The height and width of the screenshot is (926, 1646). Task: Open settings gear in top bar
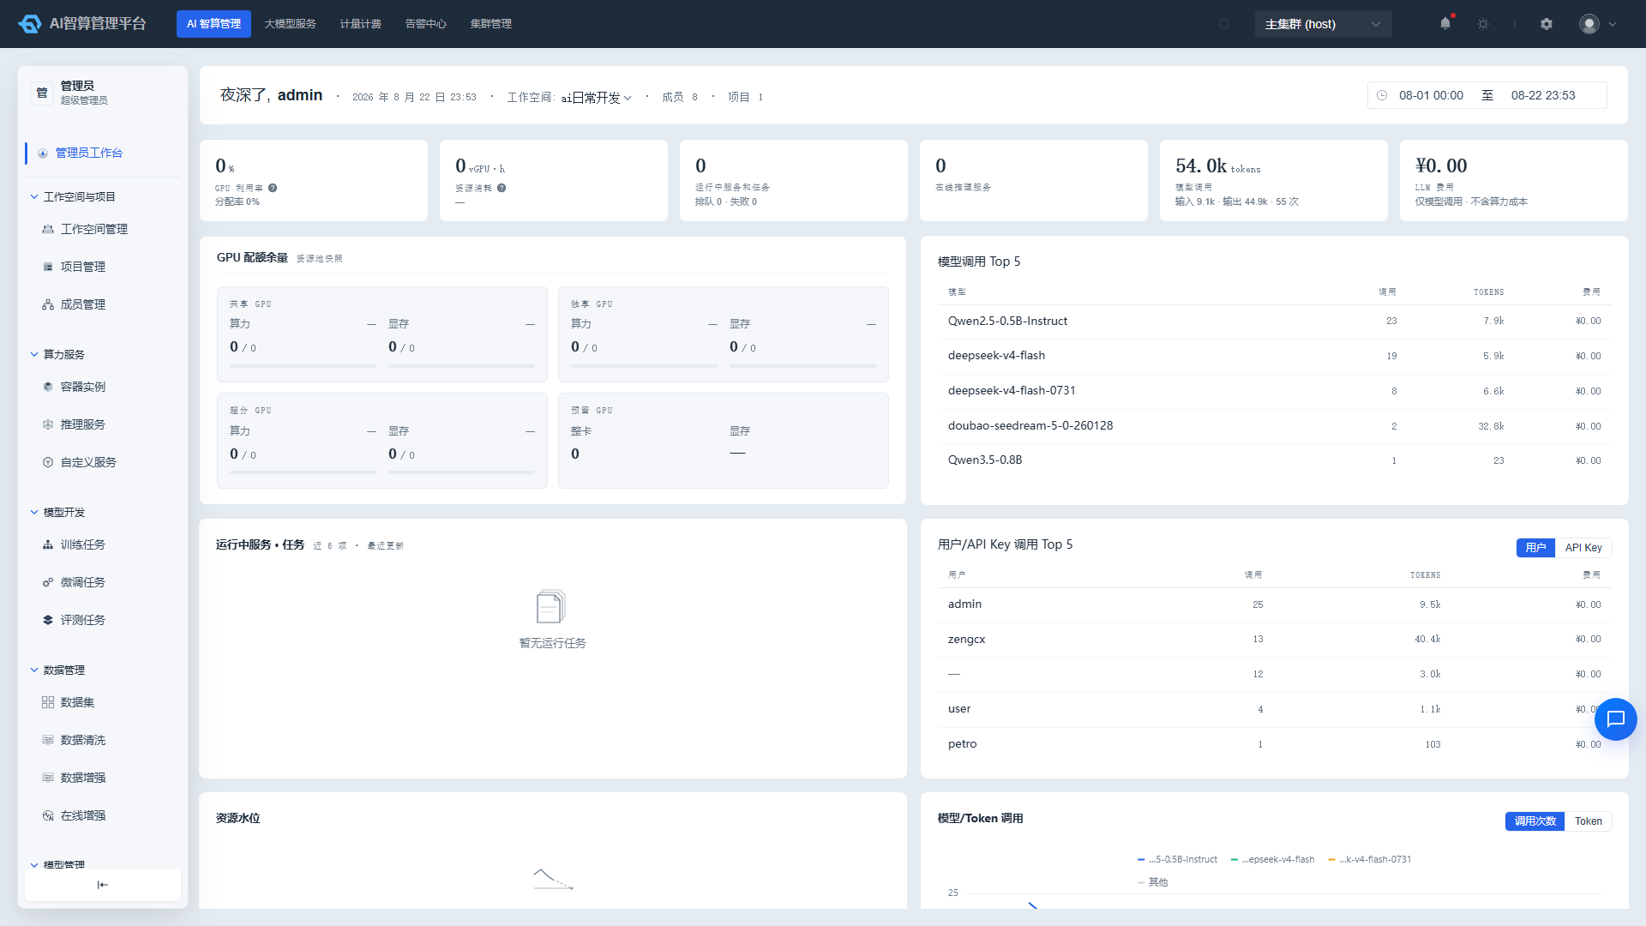(x=1547, y=24)
